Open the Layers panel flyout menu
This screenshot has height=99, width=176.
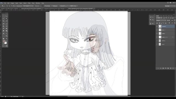coord(175,16)
